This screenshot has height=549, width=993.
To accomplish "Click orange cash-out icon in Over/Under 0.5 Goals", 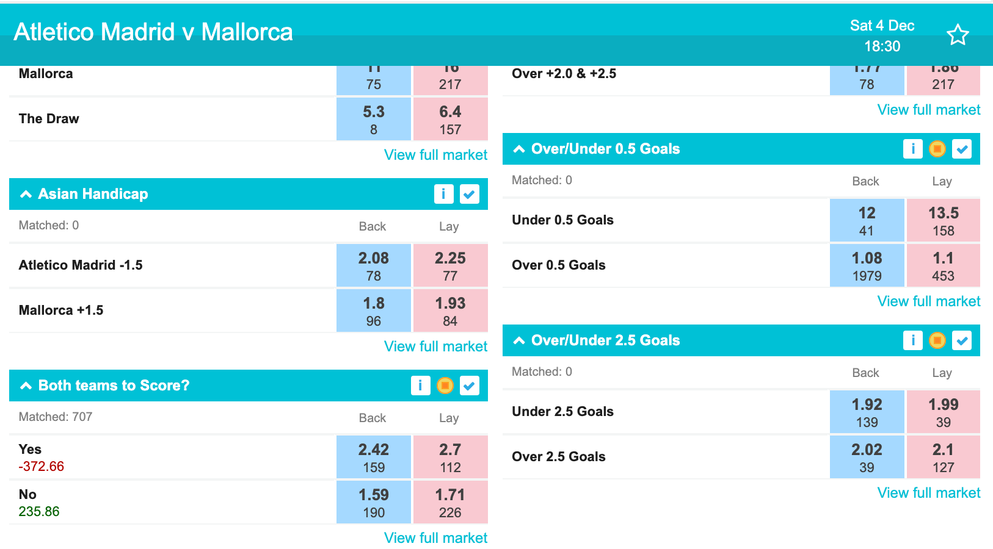I will point(937,149).
